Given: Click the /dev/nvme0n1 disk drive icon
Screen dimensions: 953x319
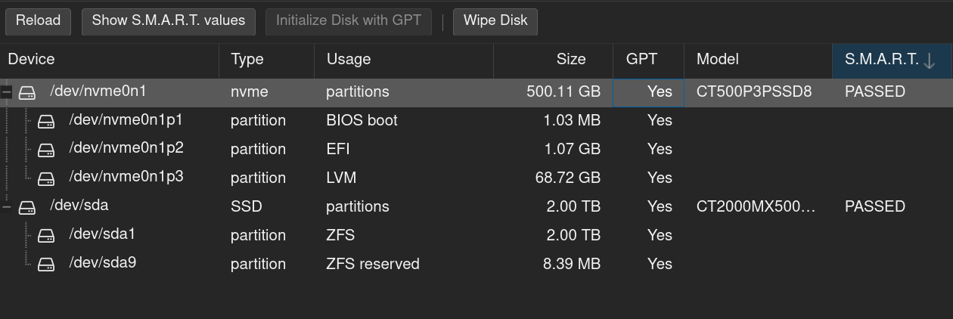Looking at the screenshot, I should (27, 92).
